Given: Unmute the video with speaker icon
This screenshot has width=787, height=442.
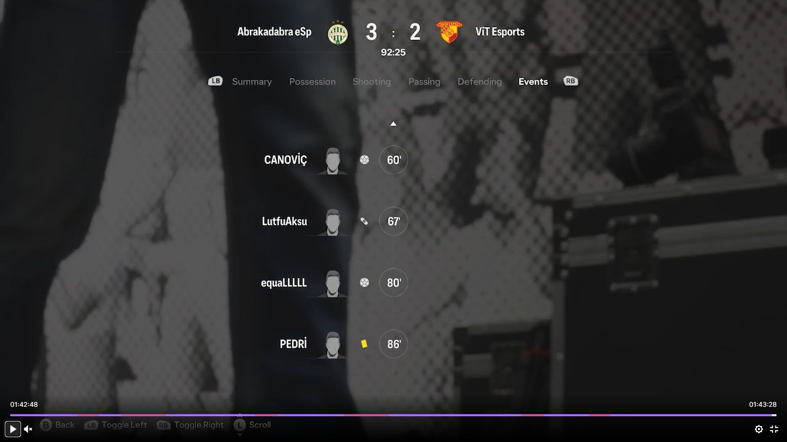Looking at the screenshot, I should (x=28, y=429).
